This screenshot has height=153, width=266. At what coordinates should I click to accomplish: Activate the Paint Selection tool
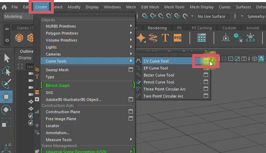pyautogui.click(x=6, y=83)
